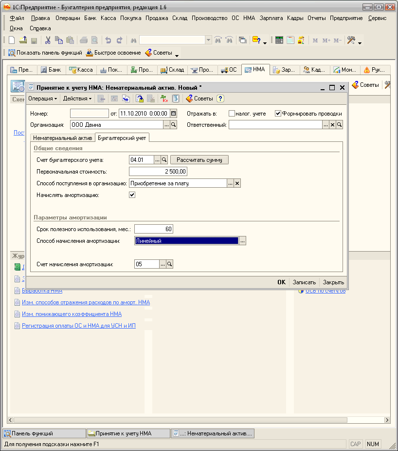Switch to the Нематериальный актив tab
The height and width of the screenshot is (451, 398).
tap(63, 138)
